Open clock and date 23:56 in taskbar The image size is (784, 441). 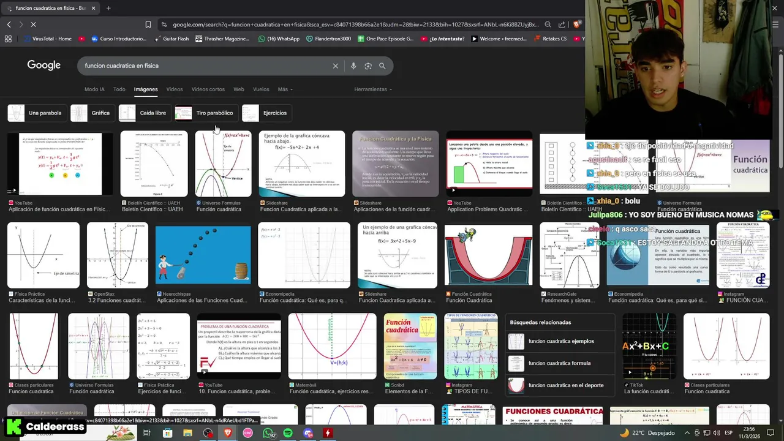750,433
